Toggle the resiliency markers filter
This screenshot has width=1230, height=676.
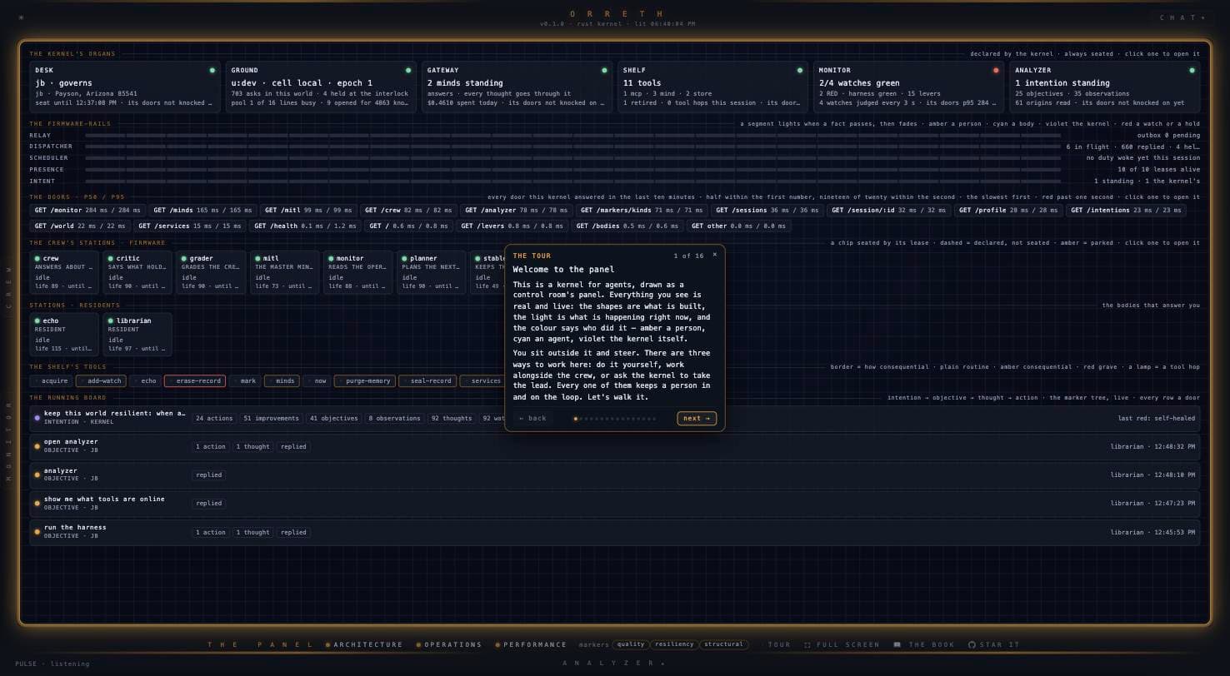pos(674,644)
